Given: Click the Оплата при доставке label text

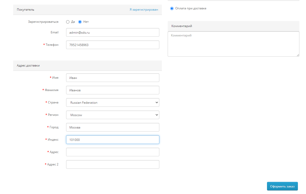Looking at the screenshot, I should [x=191, y=8].
